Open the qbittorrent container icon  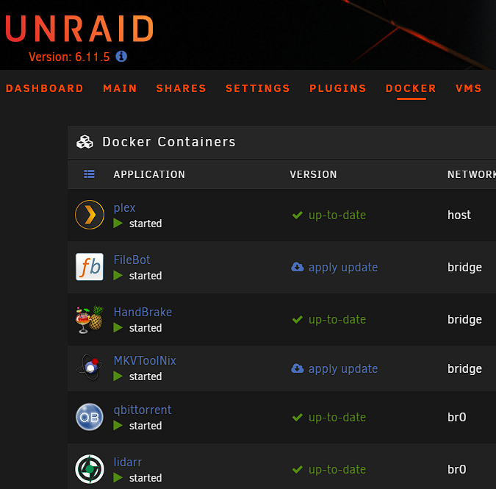90,417
